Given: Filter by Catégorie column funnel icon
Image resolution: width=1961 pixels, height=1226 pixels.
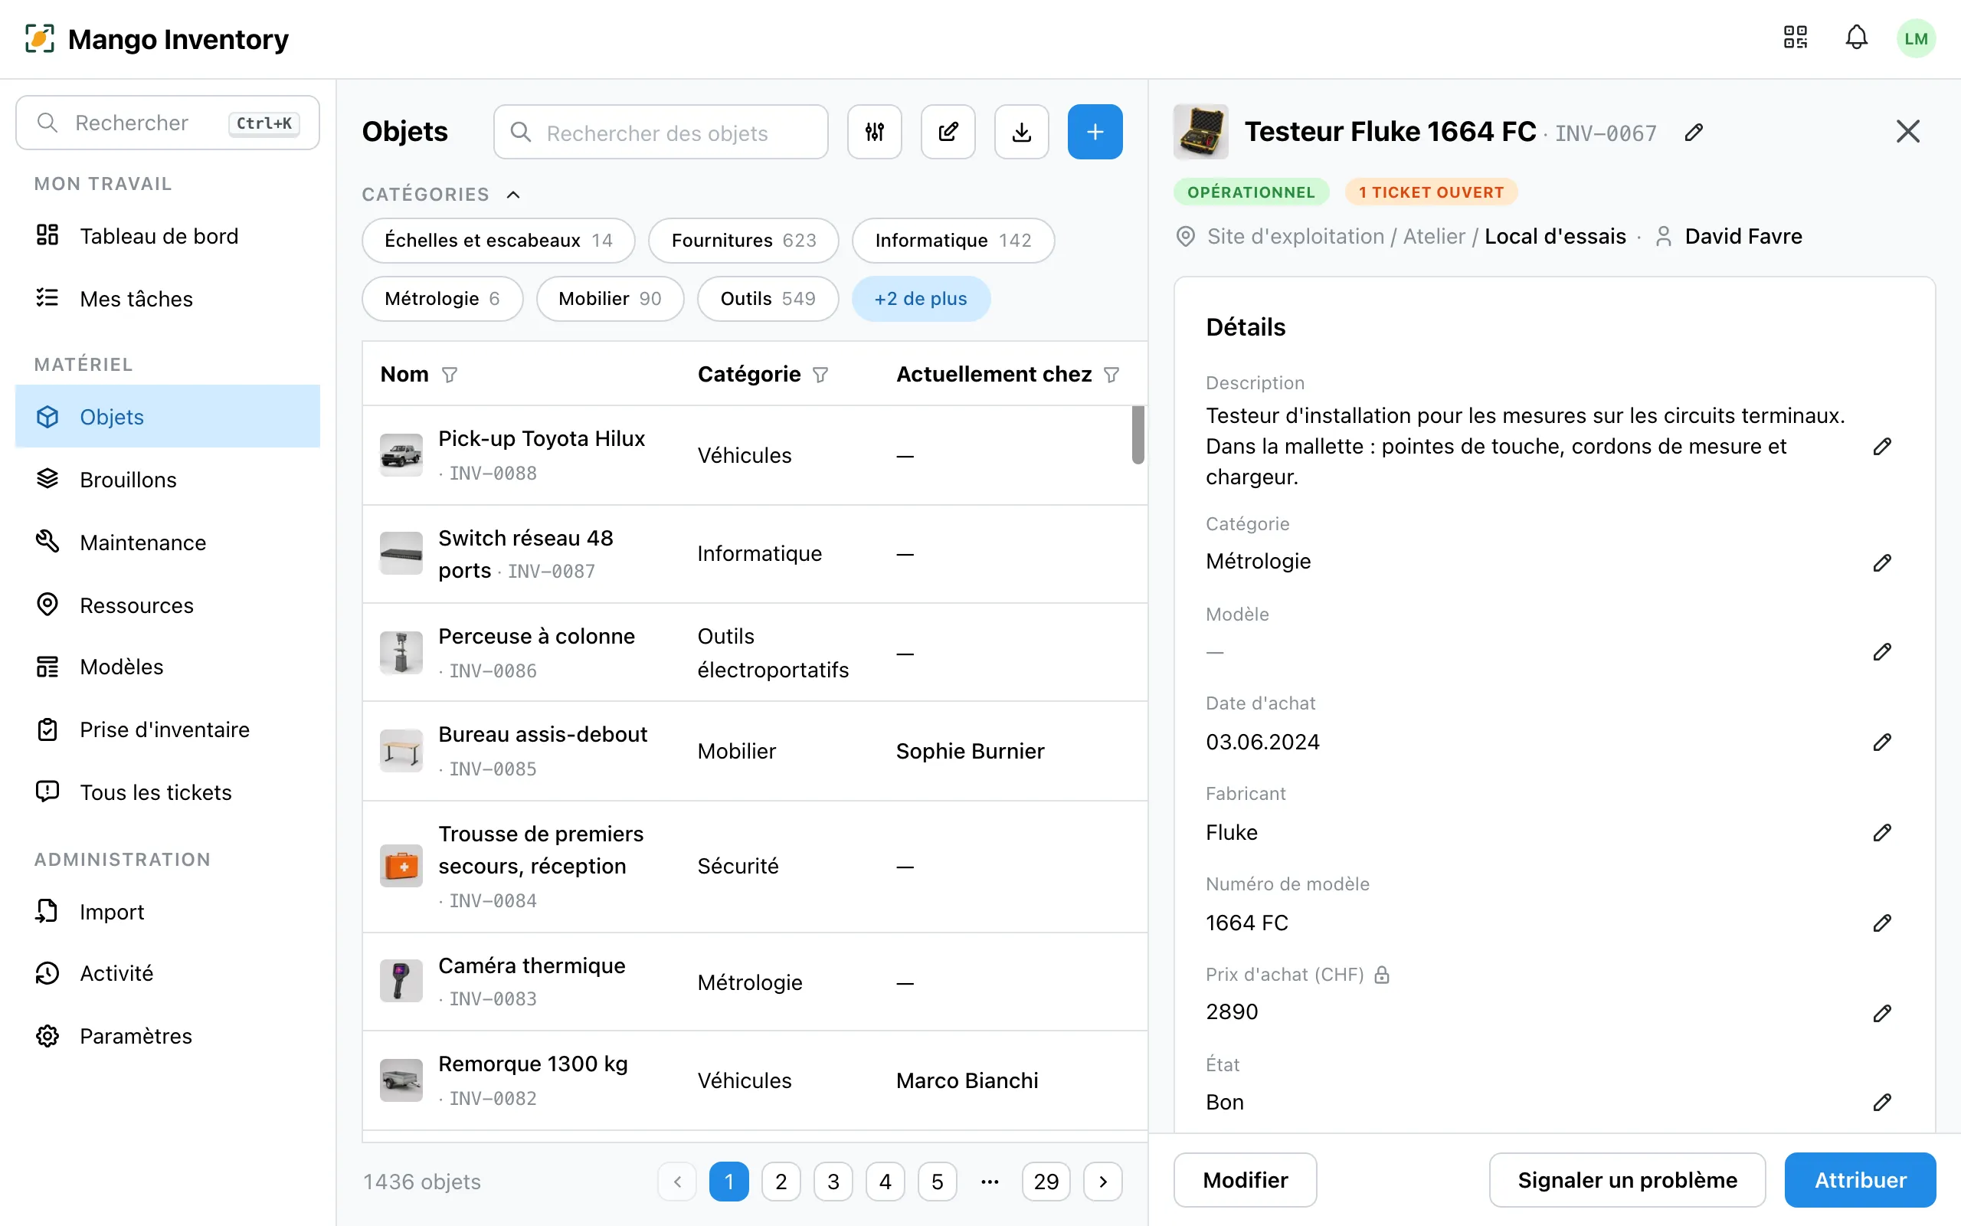Looking at the screenshot, I should [x=820, y=375].
